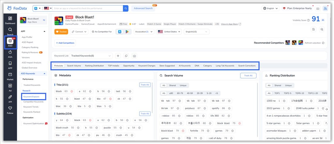This screenshot has width=334, height=144.
Task: Open the United States country dropdown
Action: tap(169, 31)
